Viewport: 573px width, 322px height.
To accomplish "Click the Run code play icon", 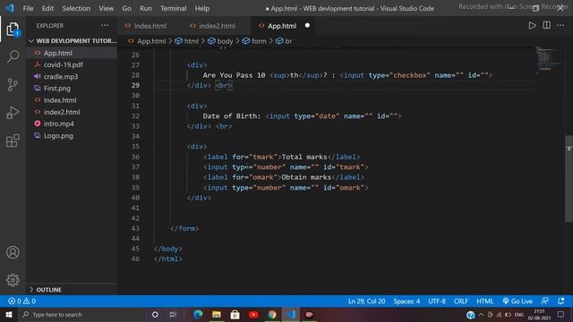I will (x=532, y=26).
